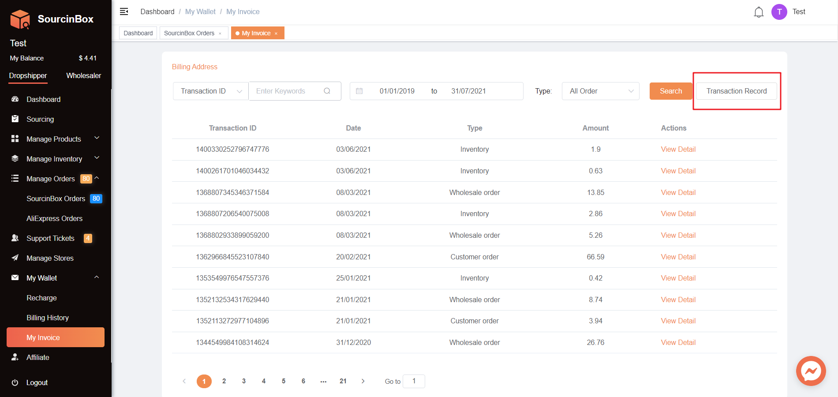Click the pagination ellipsis to jump ahead
The width and height of the screenshot is (838, 397).
click(x=323, y=381)
